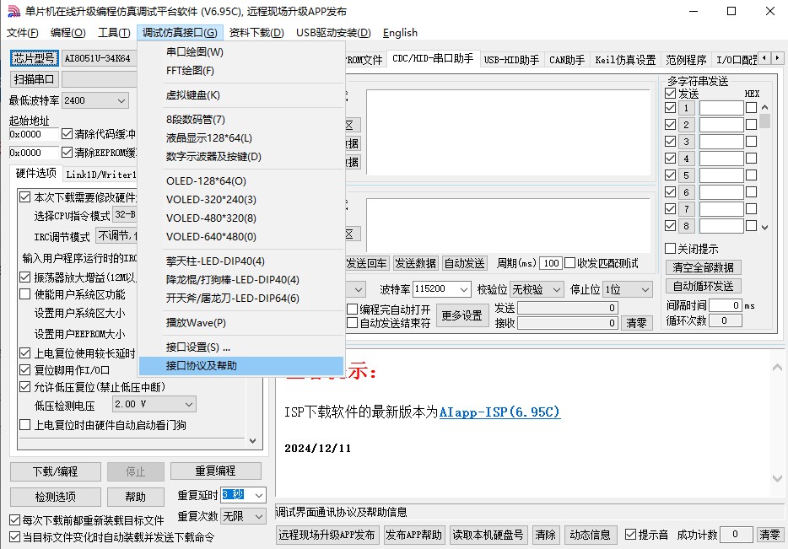
Task: Open 最低波特率 2400 dropdown
Action: coord(95,100)
